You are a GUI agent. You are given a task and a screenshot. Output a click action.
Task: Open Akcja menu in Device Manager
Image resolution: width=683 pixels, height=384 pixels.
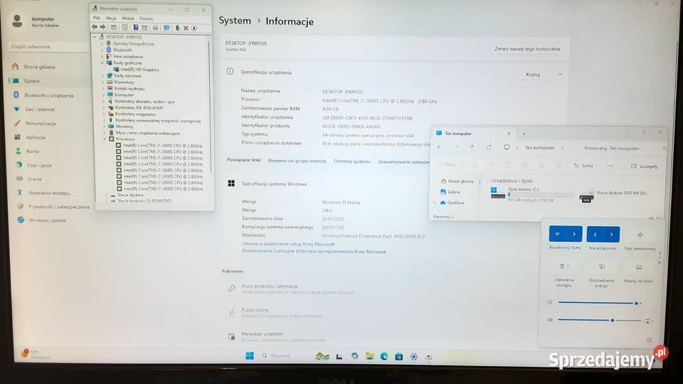[111, 18]
